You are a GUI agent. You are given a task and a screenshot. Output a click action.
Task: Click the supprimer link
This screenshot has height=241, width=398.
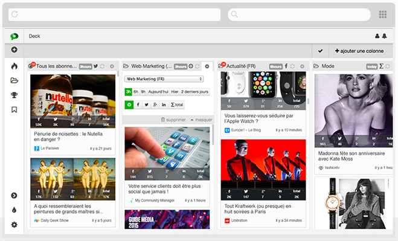(x=173, y=120)
